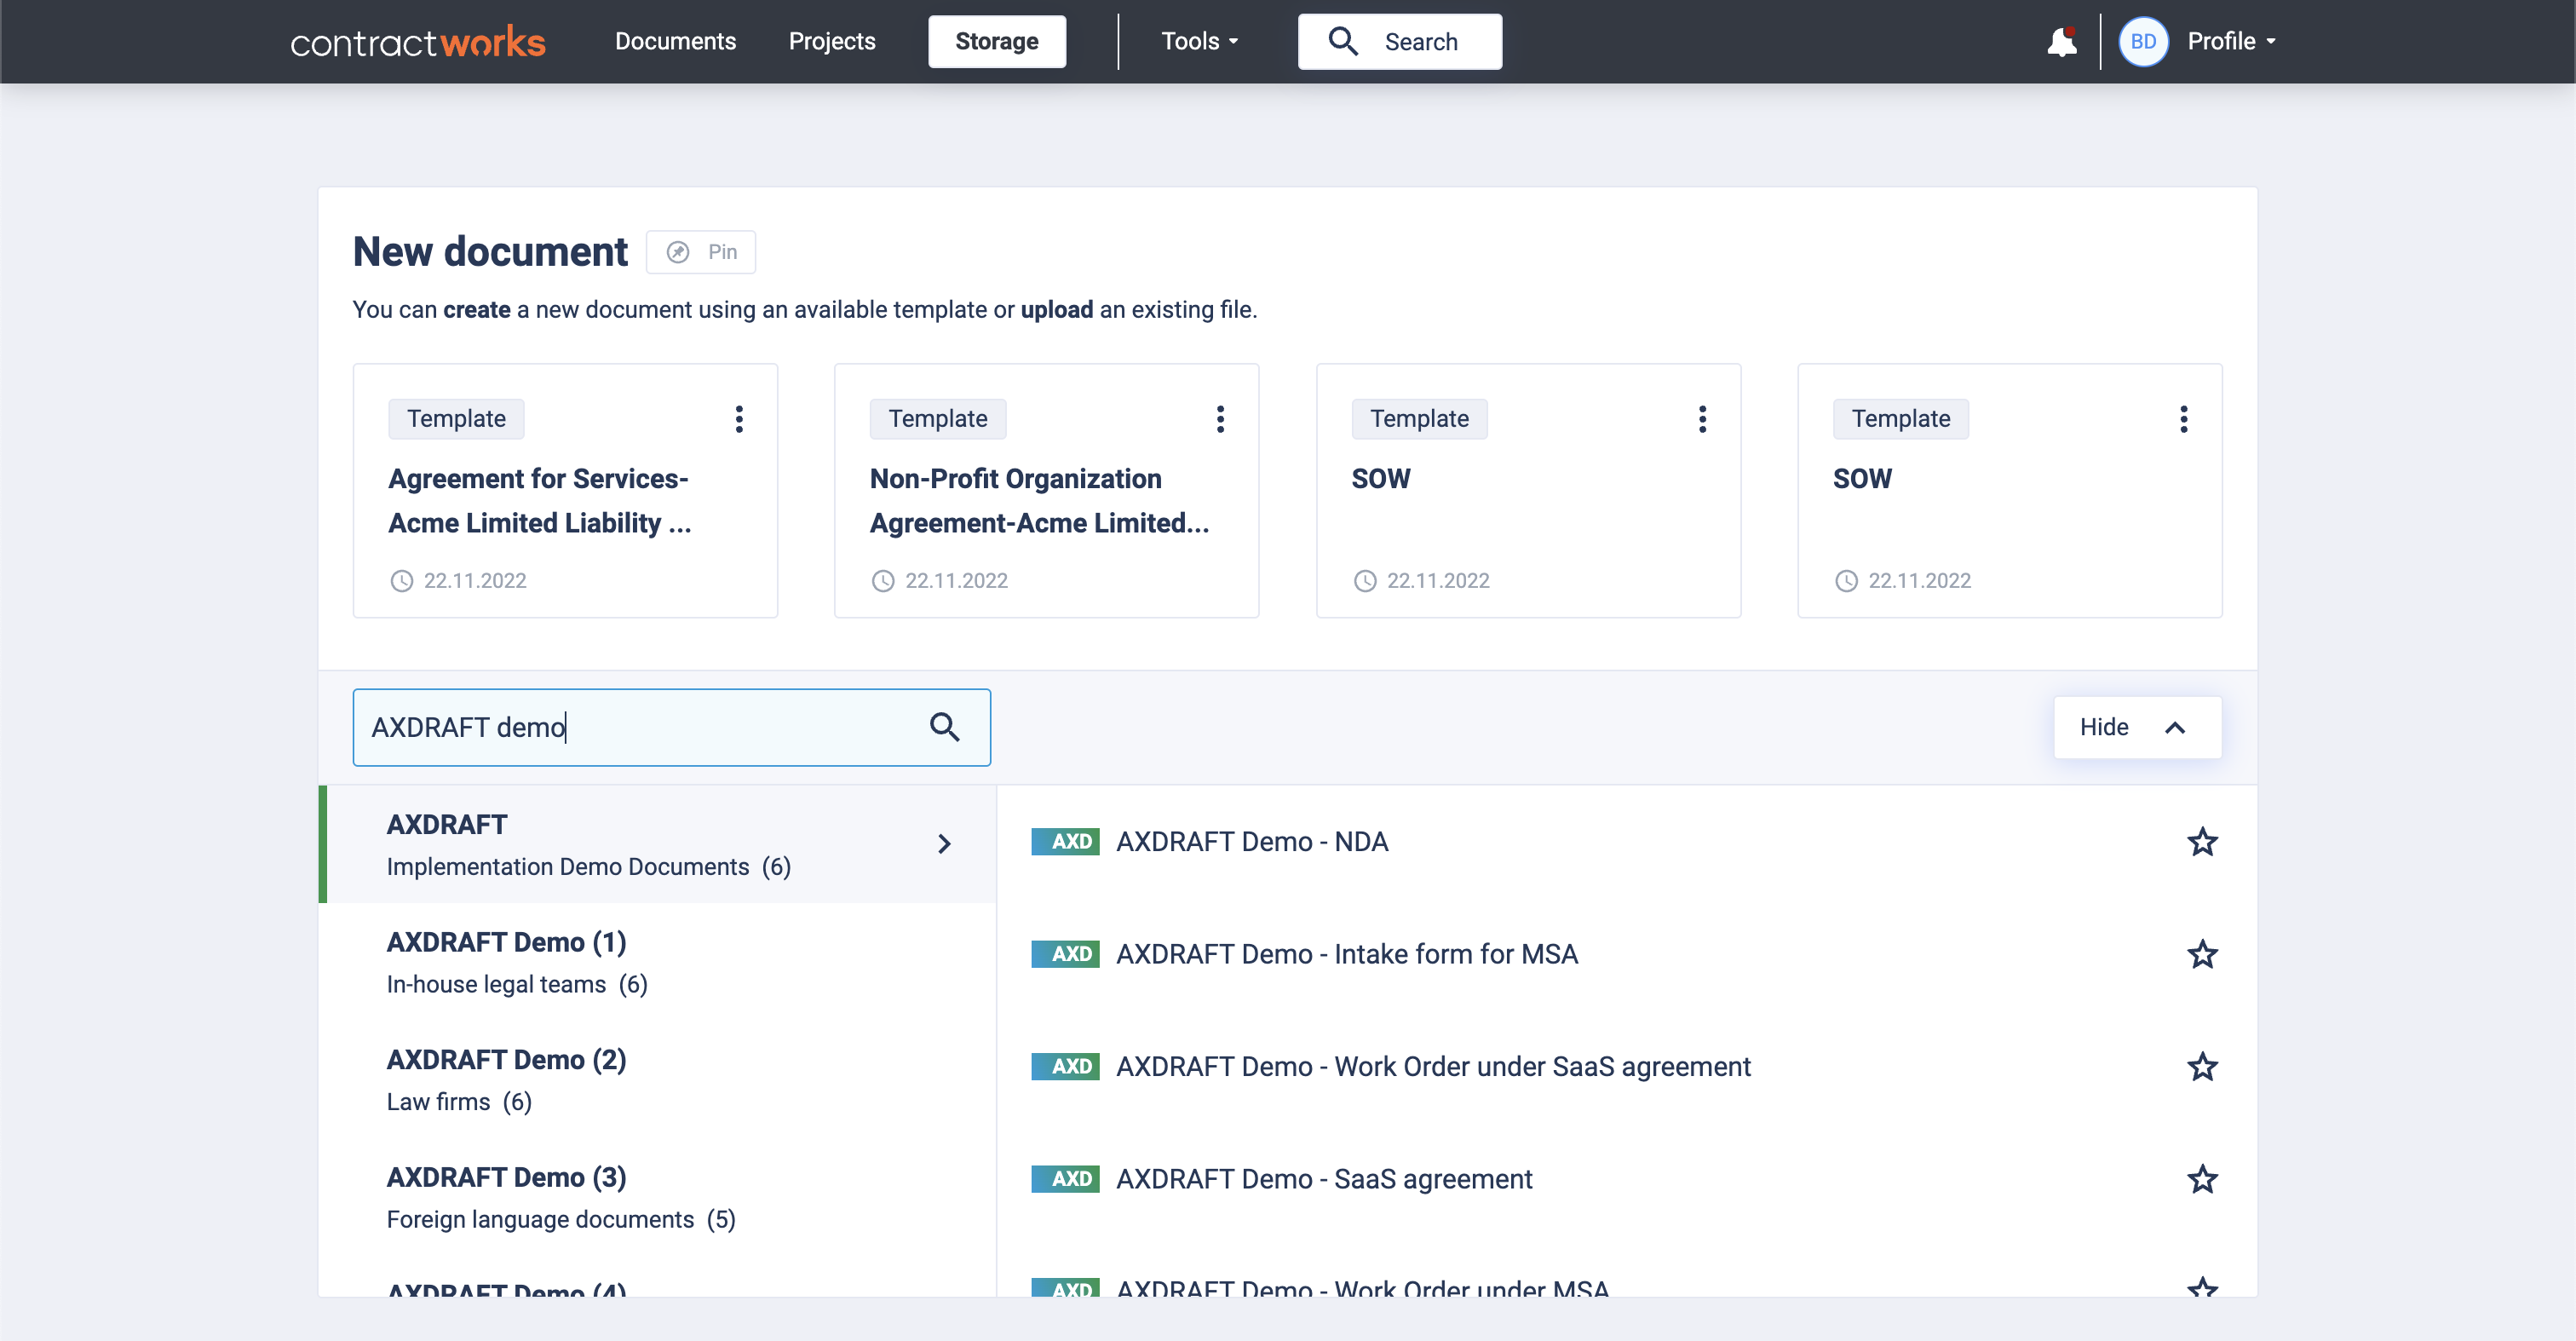This screenshot has height=1341, width=2576.
Task: Expand the Profile dropdown
Action: 2231,41
